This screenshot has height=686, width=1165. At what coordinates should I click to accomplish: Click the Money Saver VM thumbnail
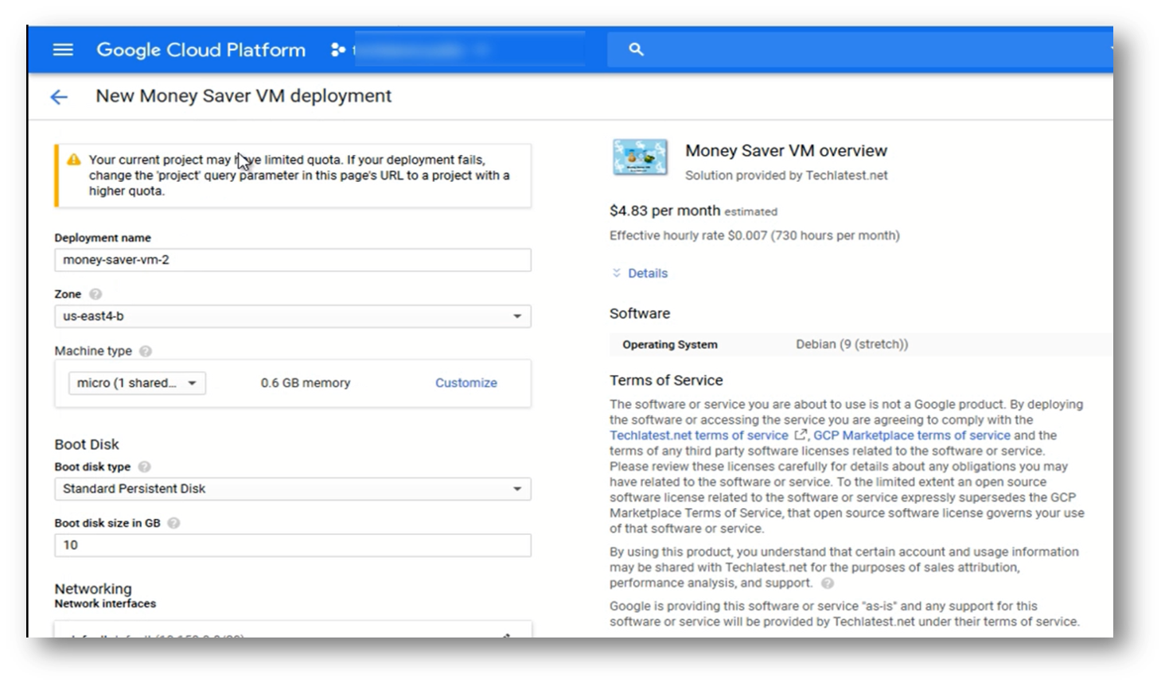tap(640, 157)
